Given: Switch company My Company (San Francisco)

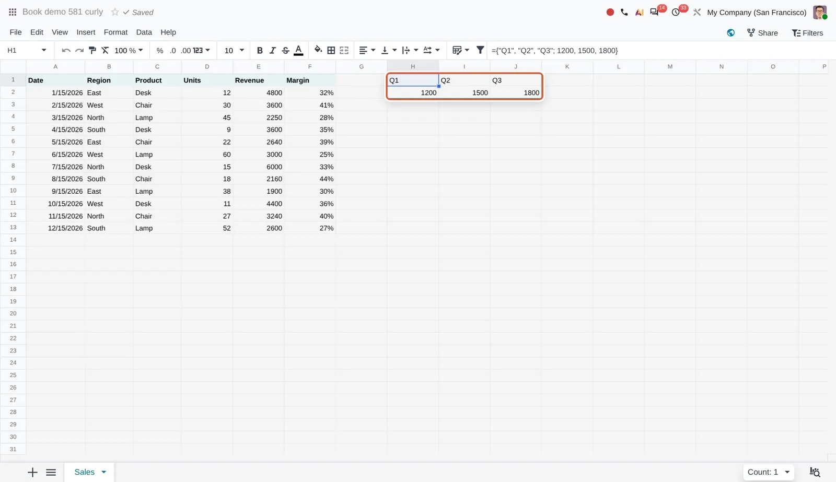Looking at the screenshot, I should (757, 12).
